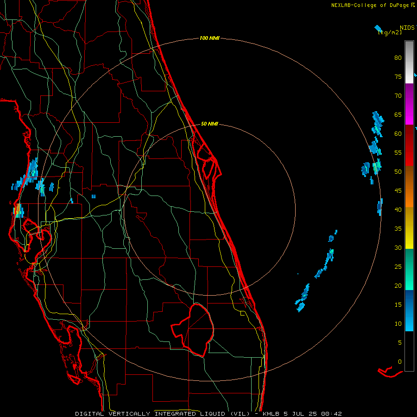Image resolution: width=417 pixels, height=417 pixels.
Task: Click the NEXLAB-College of DuPage header text
Action: 370,5
